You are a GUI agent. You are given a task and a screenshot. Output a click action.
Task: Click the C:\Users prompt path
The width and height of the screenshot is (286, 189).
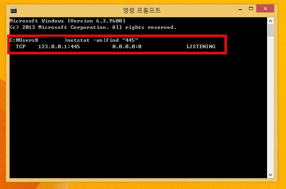pos(24,40)
